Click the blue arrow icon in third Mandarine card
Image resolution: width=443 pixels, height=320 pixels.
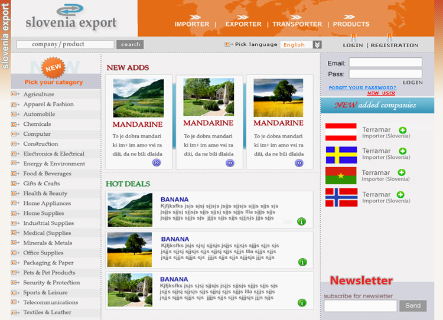299,163
